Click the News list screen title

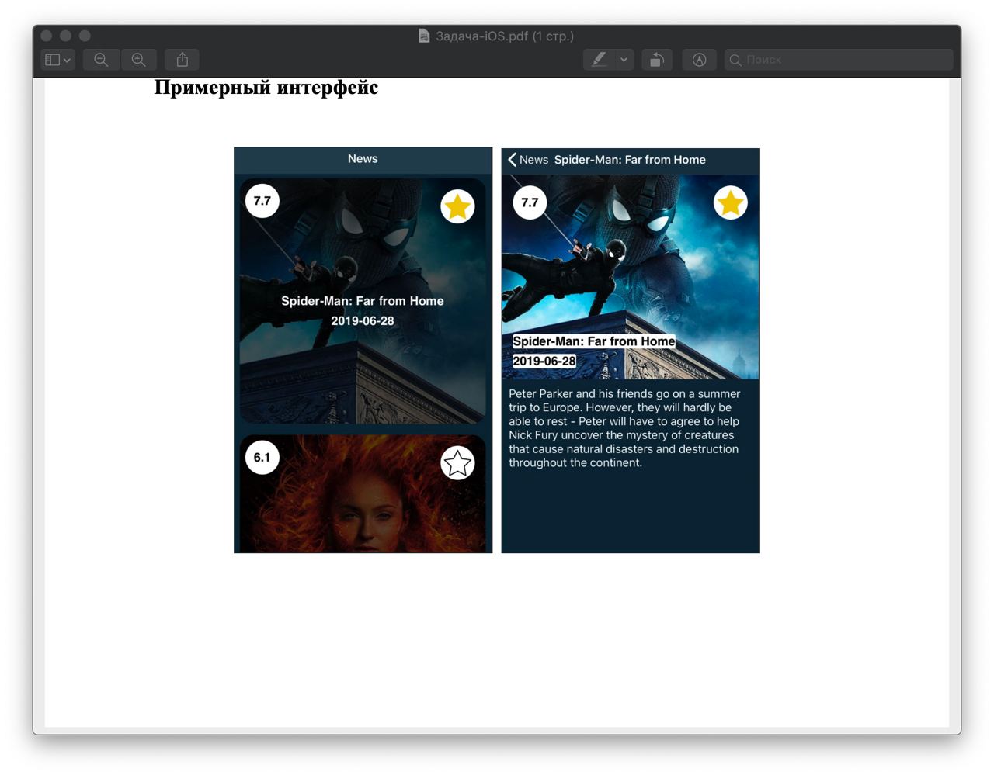[x=363, y=158]
